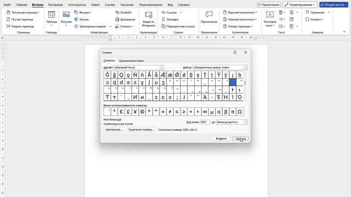The image size is (351, 197).
Task: Open the signature line menu
Action: tap(293, 13)
